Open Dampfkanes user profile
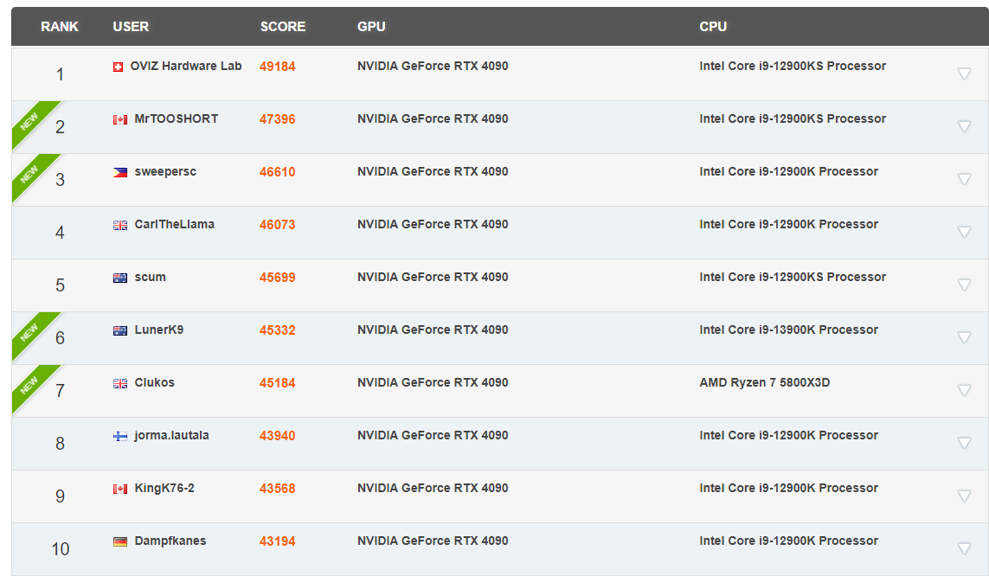This screenshot has height=576, width=989. 170,541
